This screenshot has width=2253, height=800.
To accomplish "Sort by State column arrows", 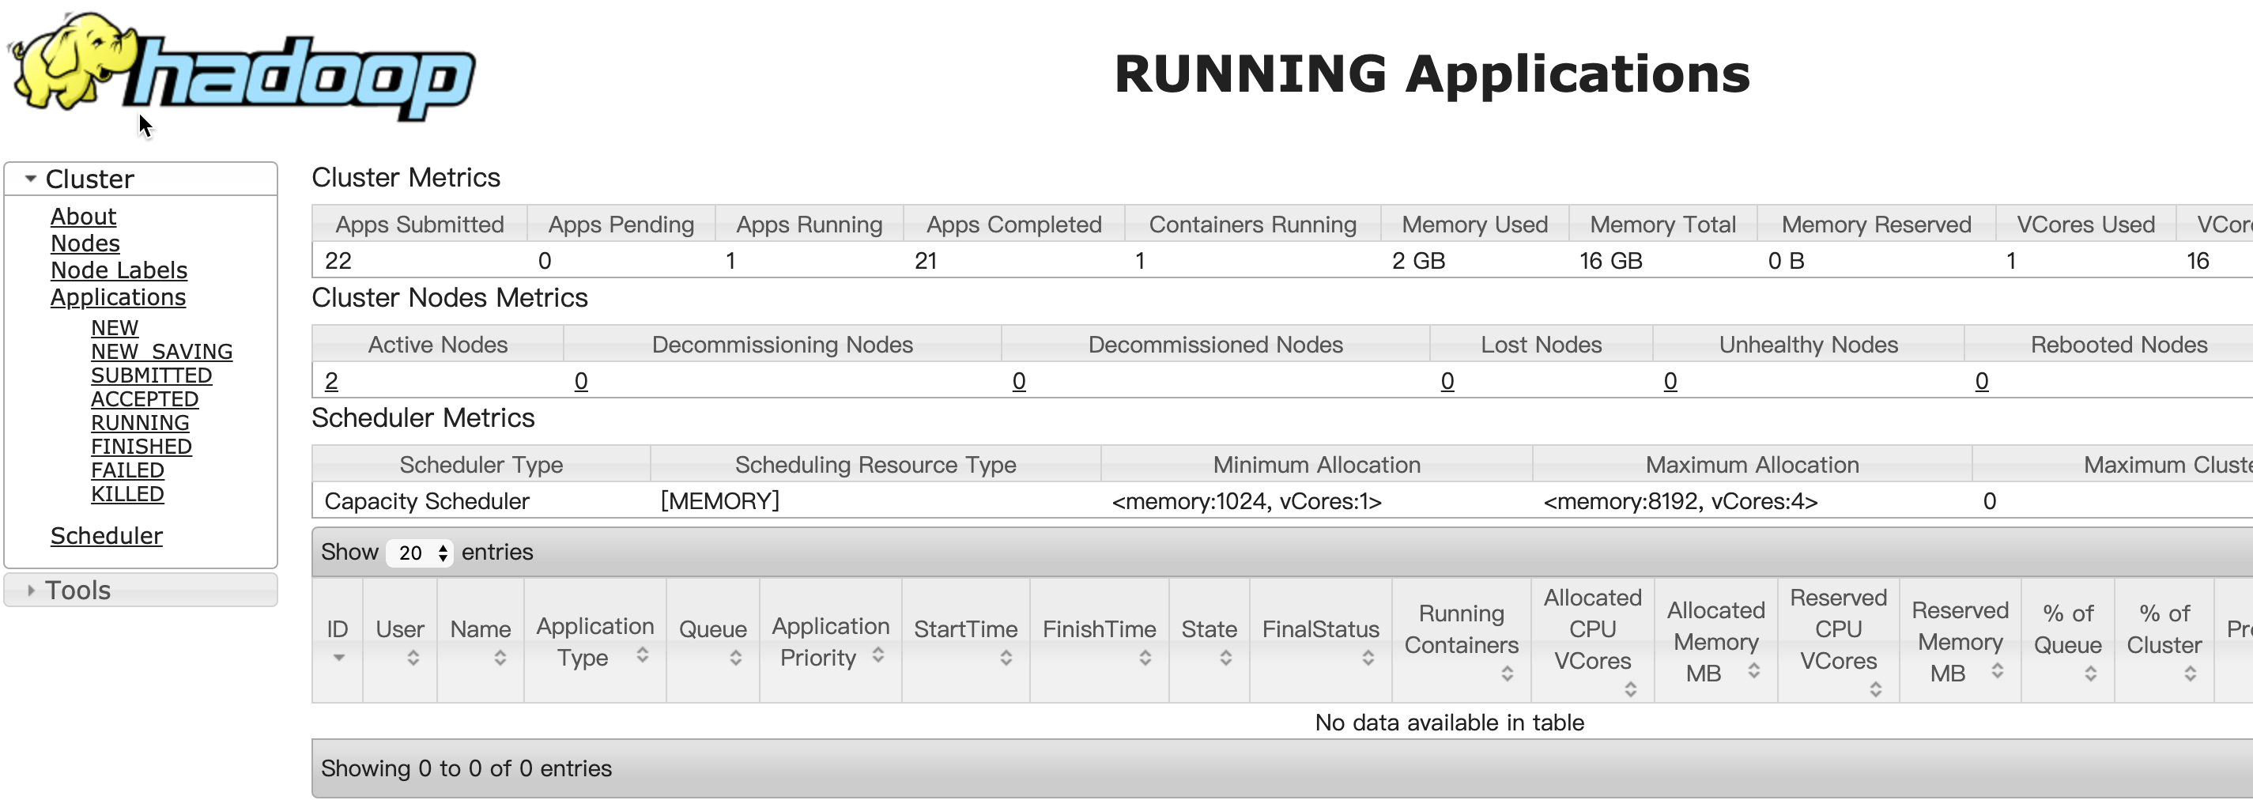I will click(1225, 658).
